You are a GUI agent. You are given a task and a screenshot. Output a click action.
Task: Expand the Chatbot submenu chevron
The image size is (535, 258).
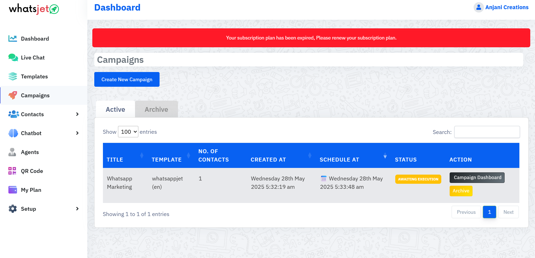(x=77, y=133)
